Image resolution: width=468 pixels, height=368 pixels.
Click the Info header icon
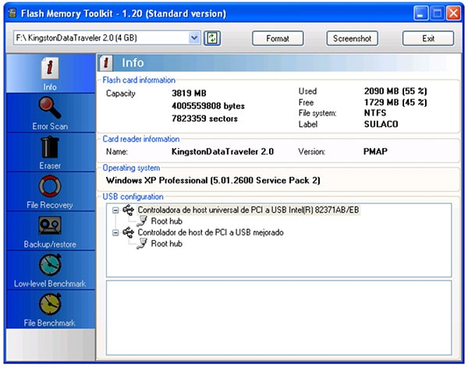(x=105, y=63)
